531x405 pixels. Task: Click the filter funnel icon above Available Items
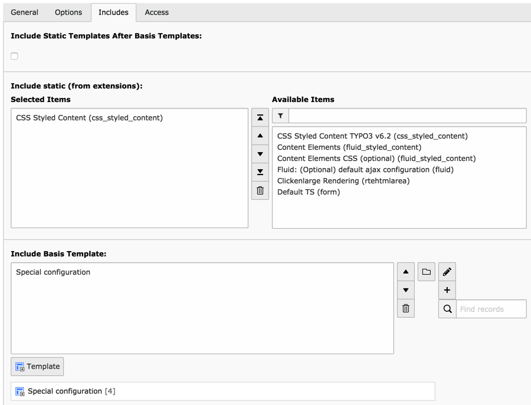[280, 116]
